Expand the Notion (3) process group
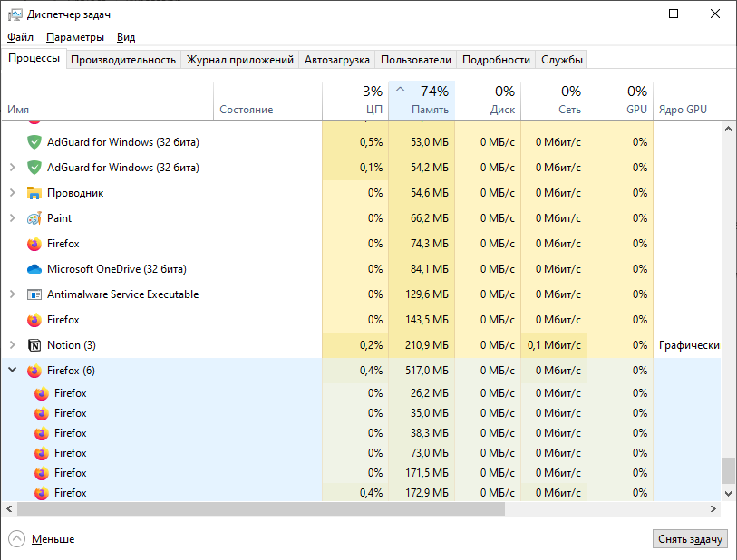The height and width of the screenshot is (560, 737). pos(13,344)
